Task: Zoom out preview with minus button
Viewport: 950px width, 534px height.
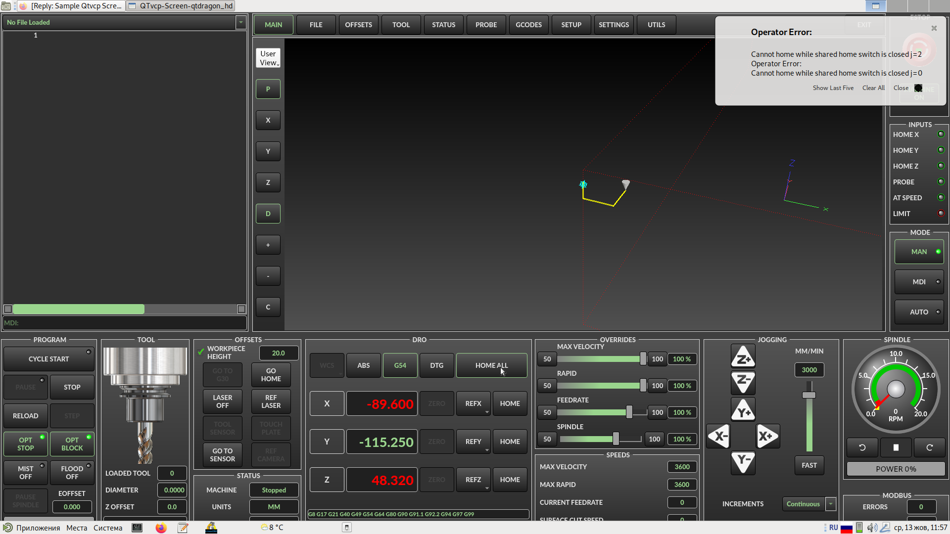Action: (268, 276)
